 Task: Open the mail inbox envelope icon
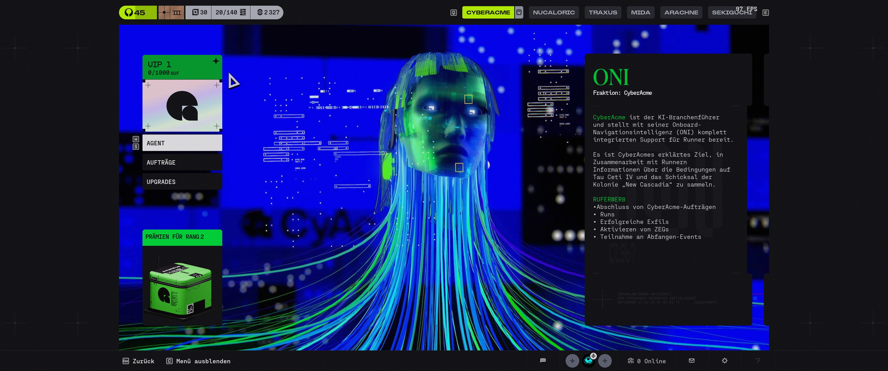[692, 361]
